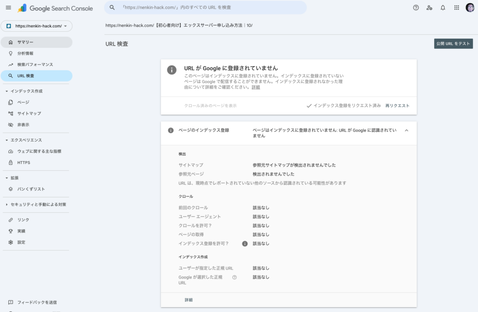Click the user settings people icon
478x312 pixels.
tap(429, 8)
